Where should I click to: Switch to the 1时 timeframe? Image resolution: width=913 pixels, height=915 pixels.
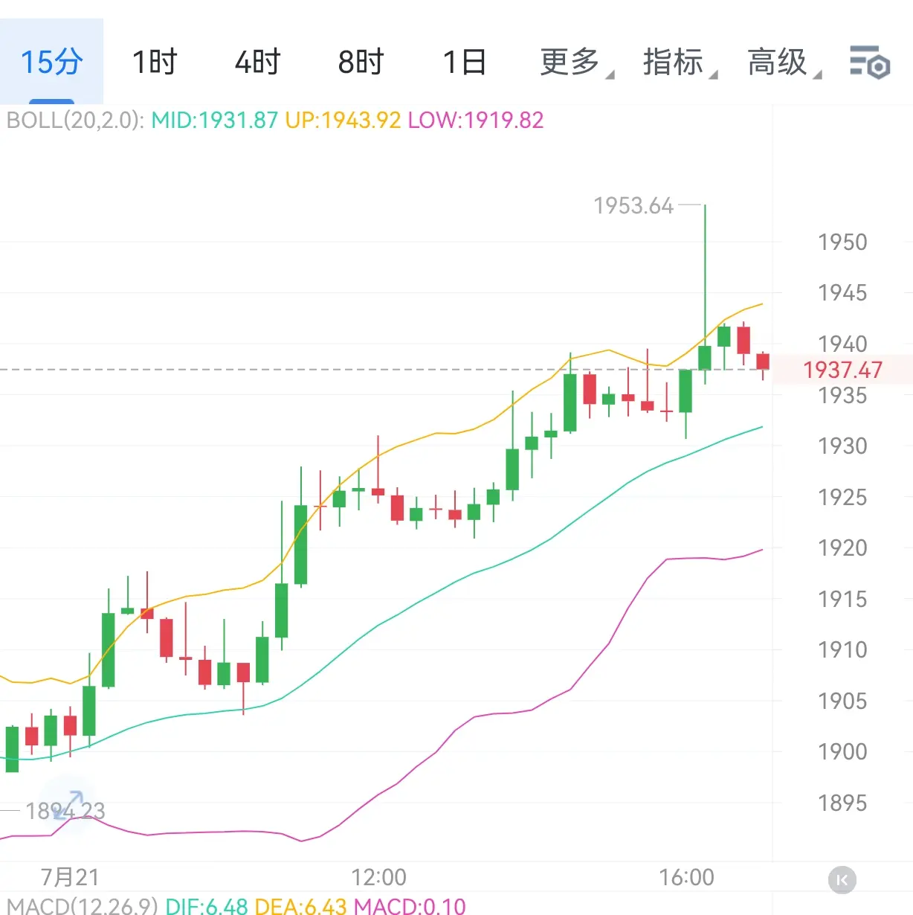pyautogui.click(x=155, y=62)
